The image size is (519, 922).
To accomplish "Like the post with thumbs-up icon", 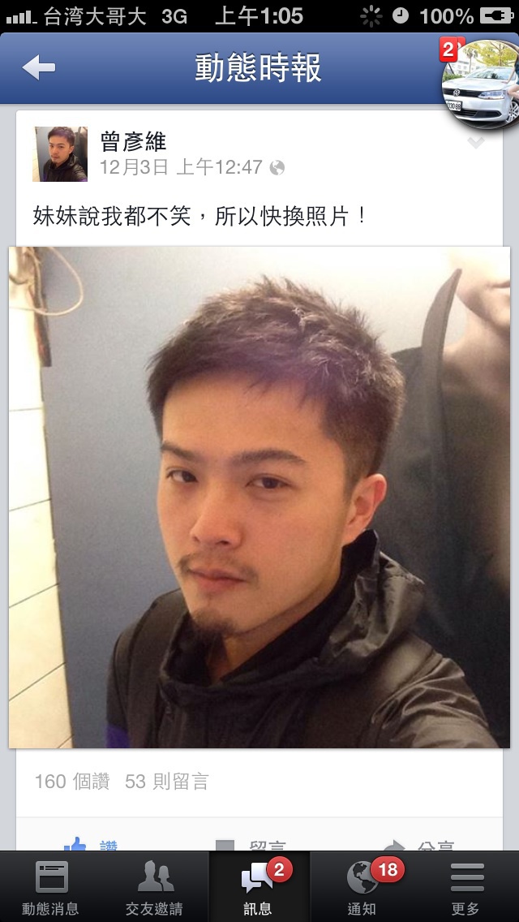I will [x=75, y=845].
